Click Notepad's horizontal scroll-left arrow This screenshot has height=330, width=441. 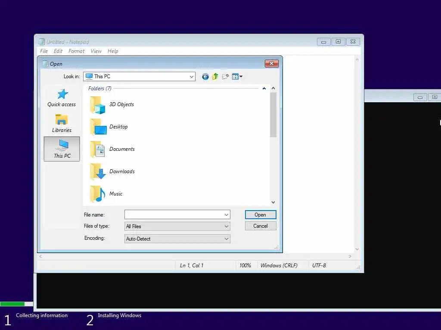(x=41, y=256)
